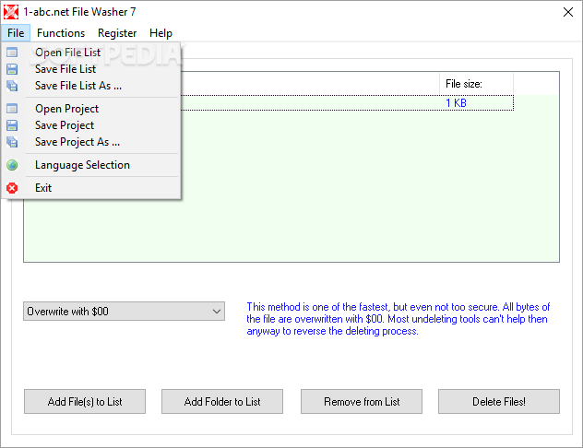Click the blue overwrite method description text
Viewport: 583px width, 448px height.
[x=398, y=319]
